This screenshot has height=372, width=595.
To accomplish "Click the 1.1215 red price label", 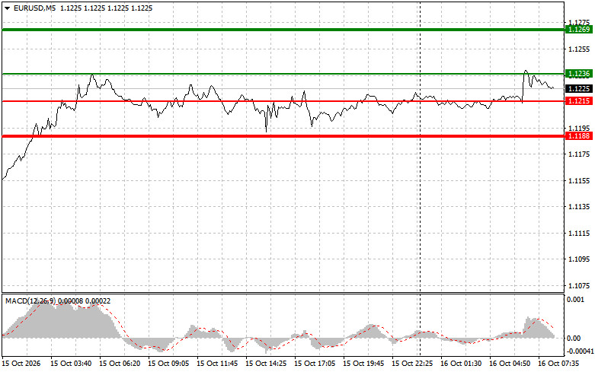I will point(579,100).
